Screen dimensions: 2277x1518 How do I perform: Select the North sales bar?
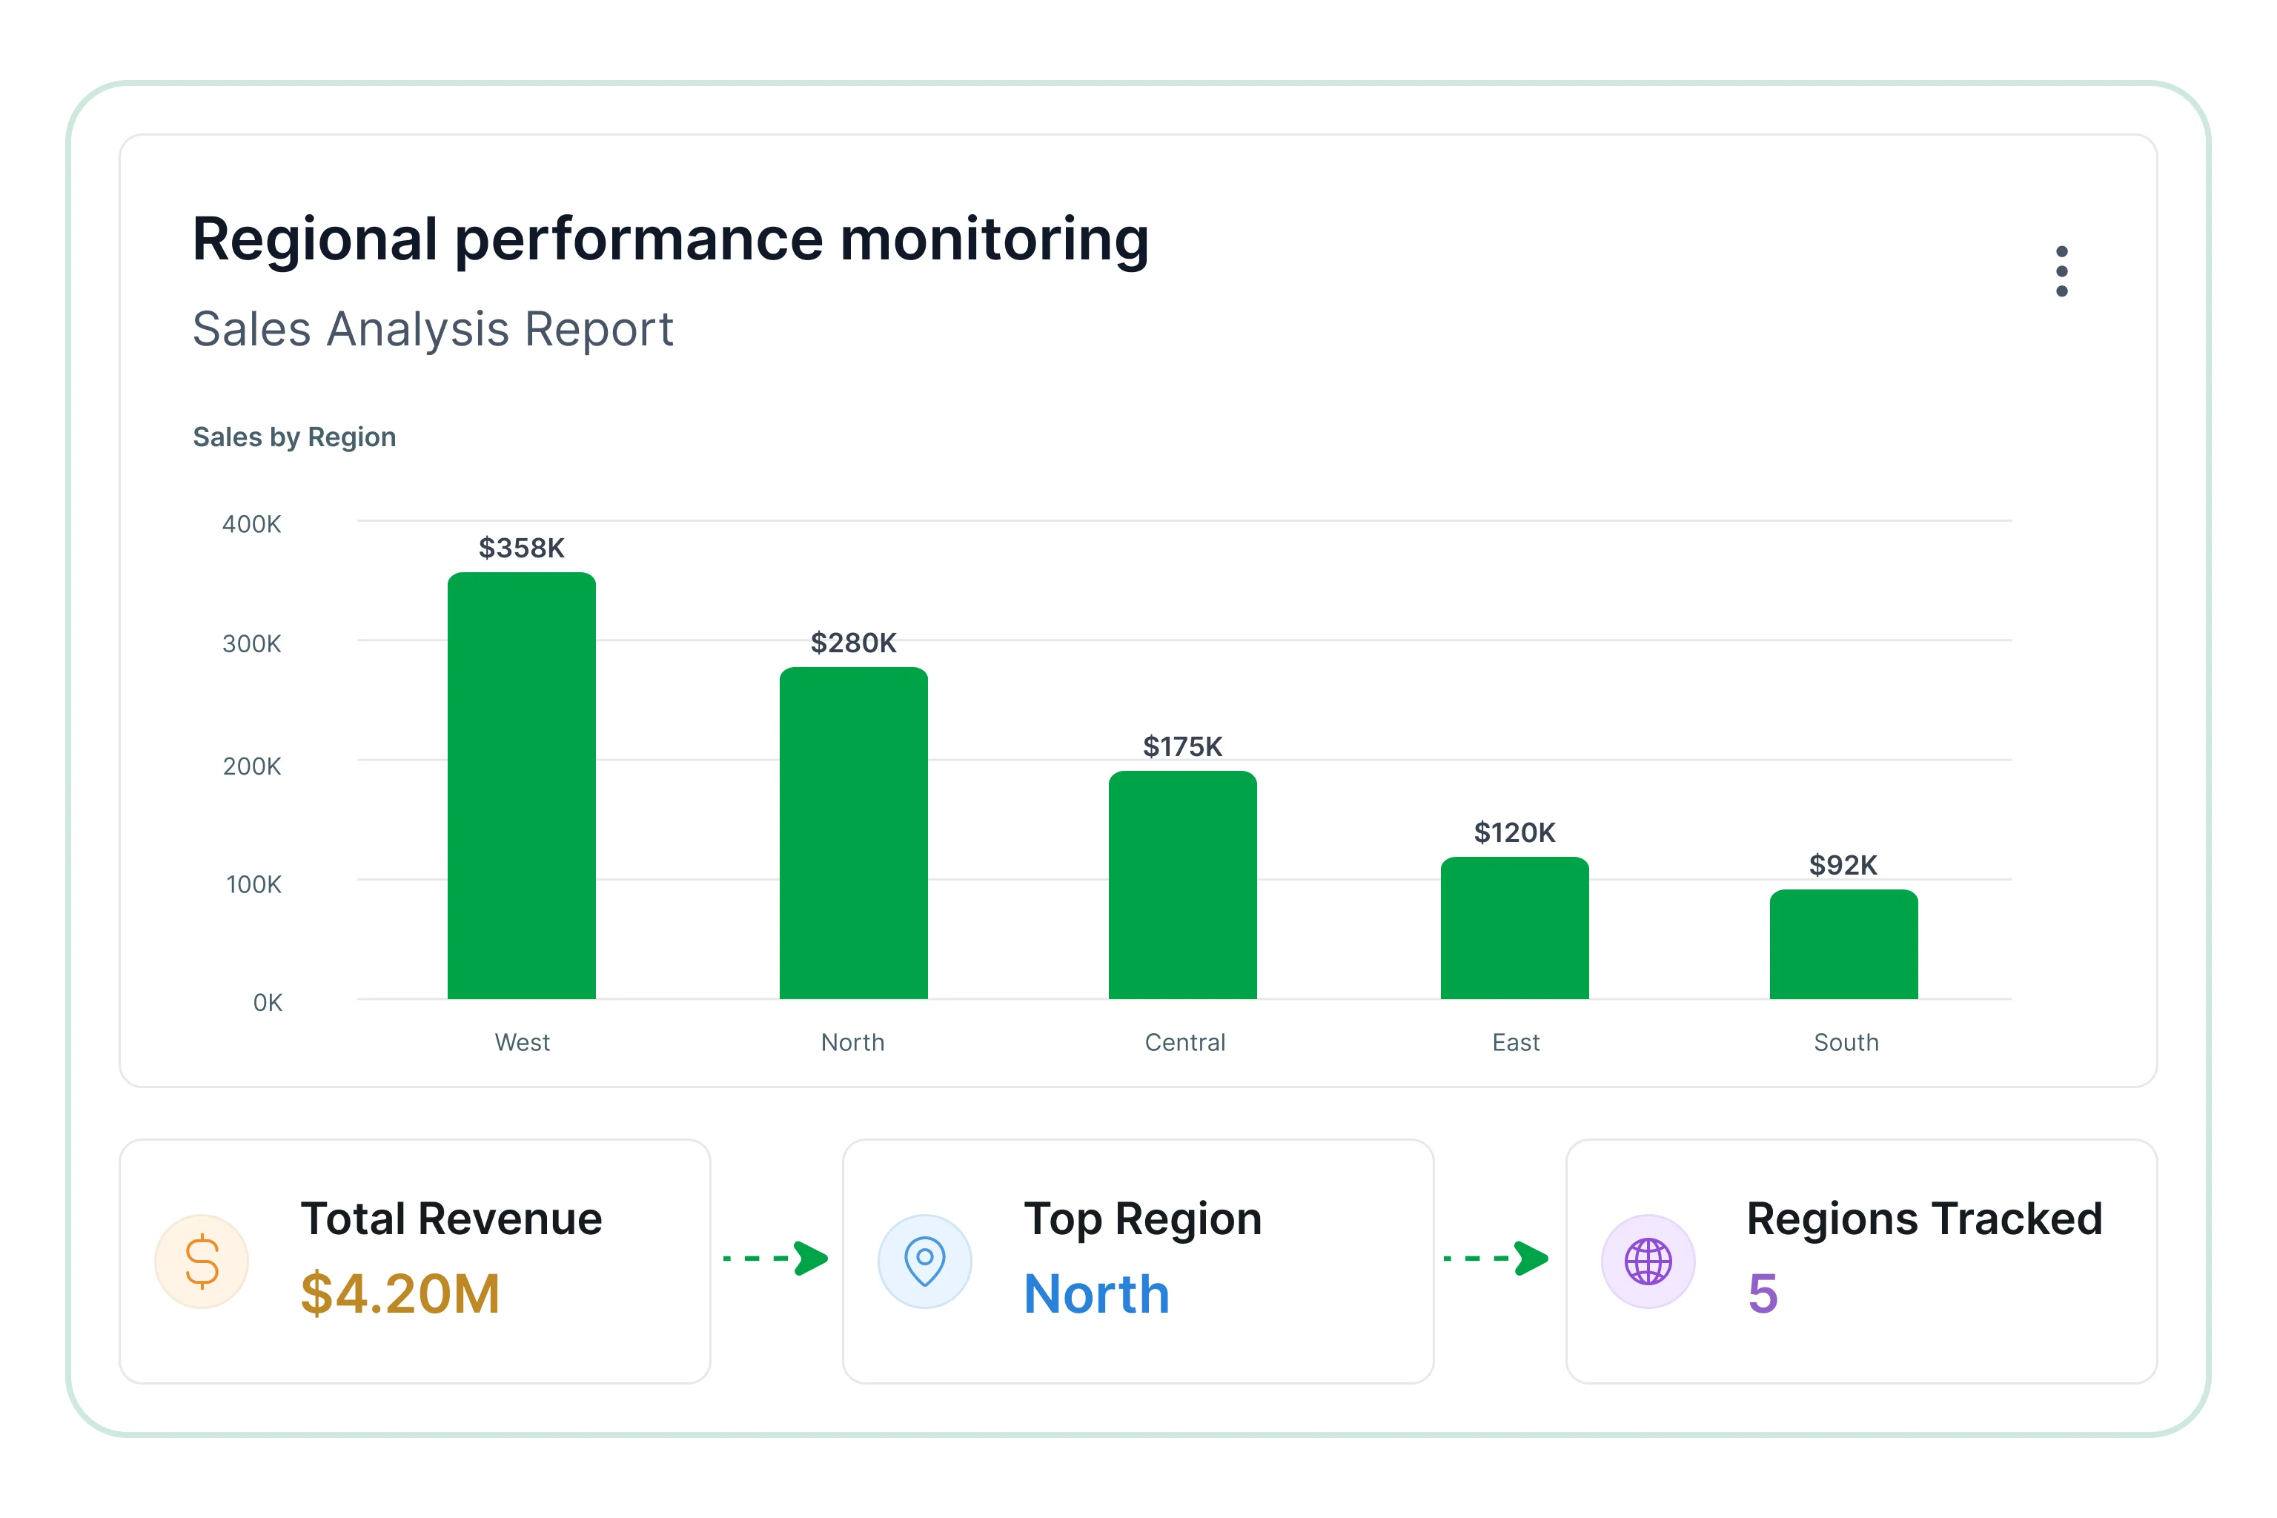tap(854, 832)
